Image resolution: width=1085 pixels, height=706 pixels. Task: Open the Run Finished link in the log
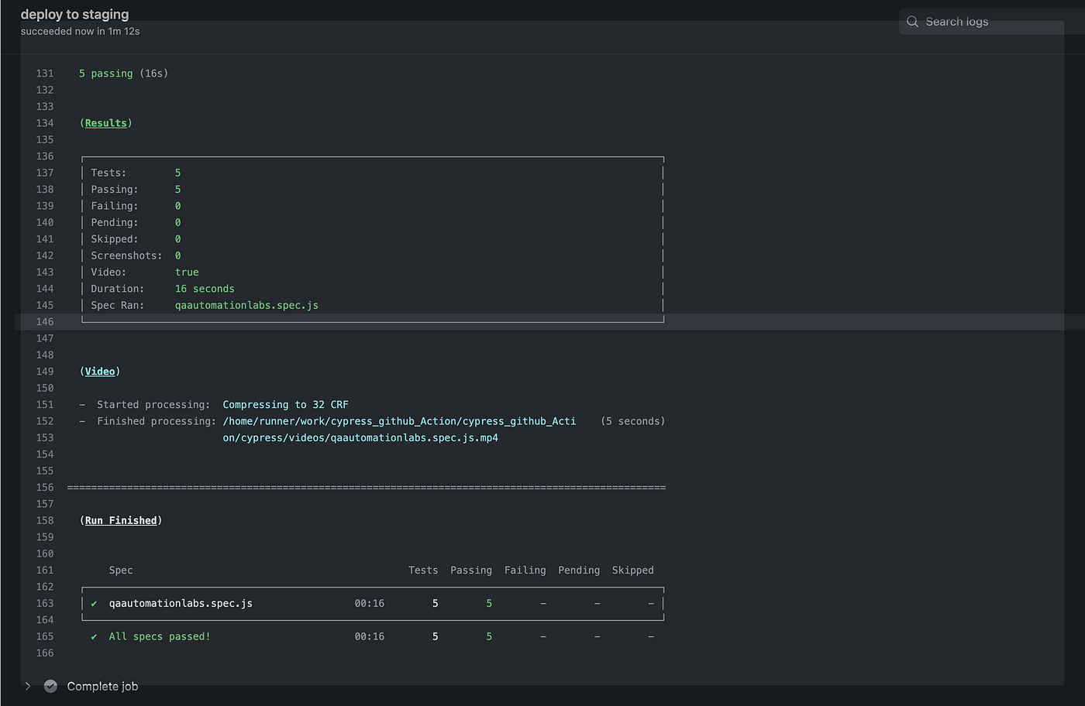(x=120, y=520)
